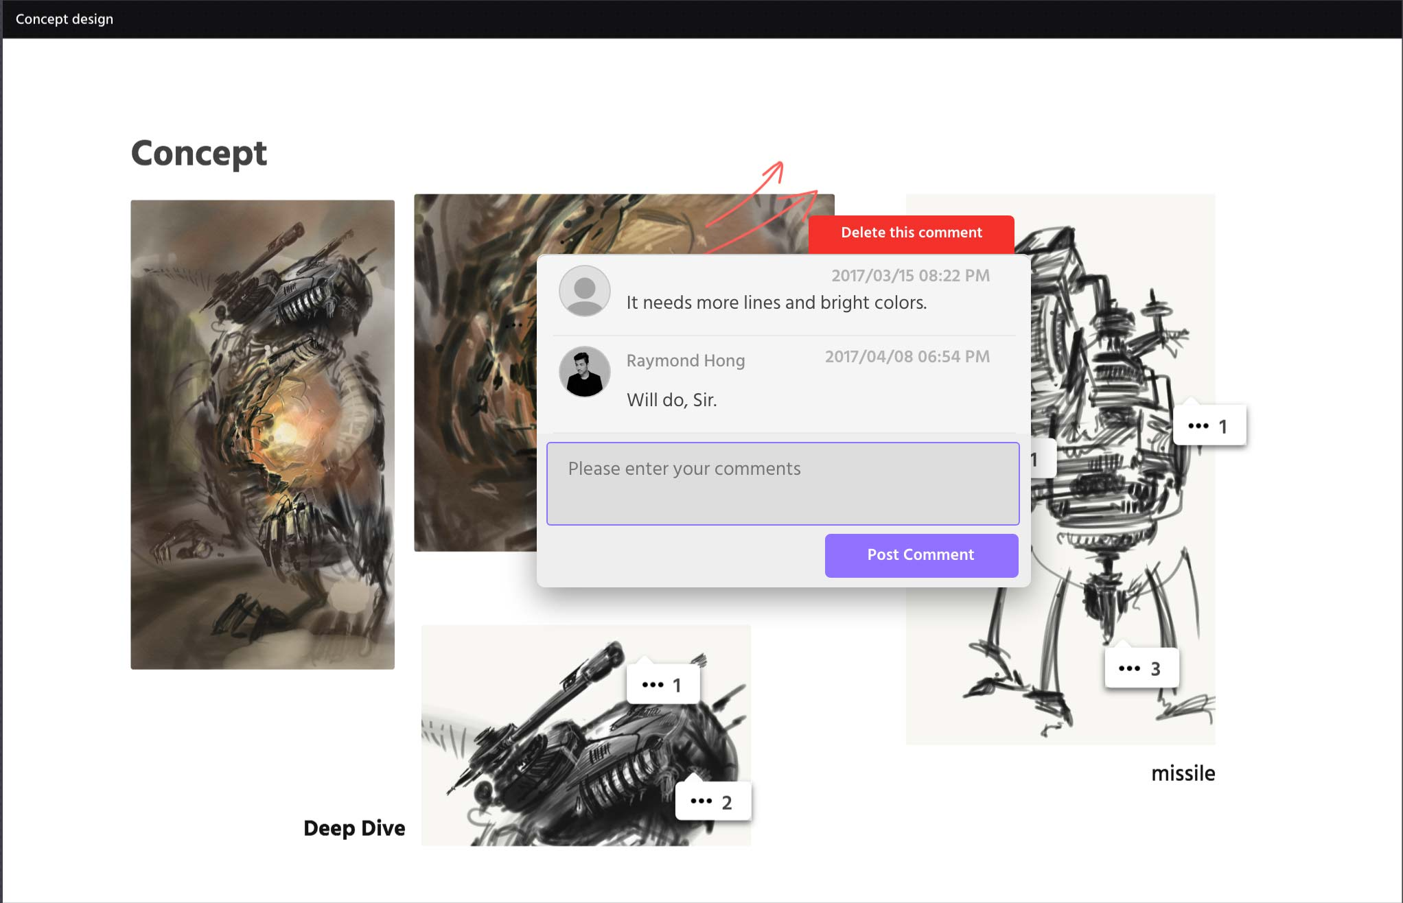The width and height of the screenshot is (1403, 903).
Task: Select the 'It needs more lines' comment
Action: coord(776,303)
